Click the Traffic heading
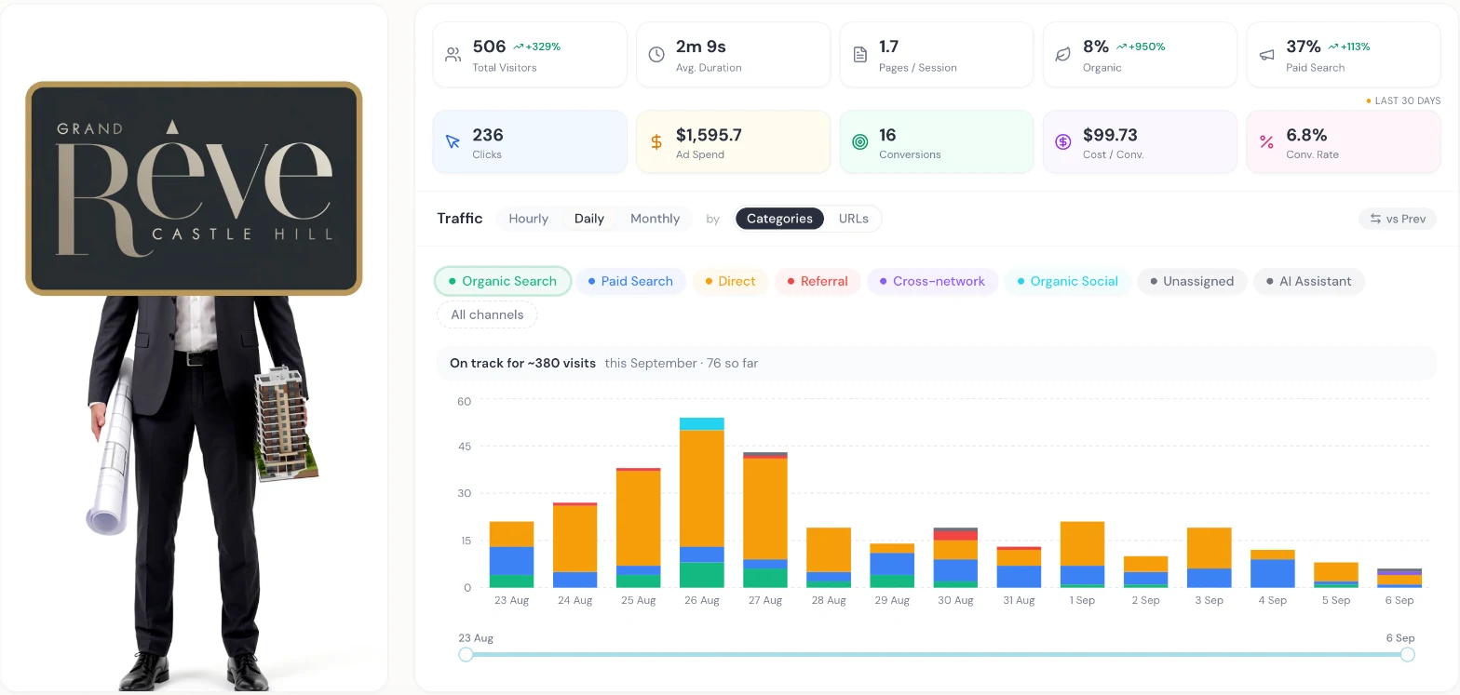Viewport: 1460px width, 695px height. click(x=460, y=219)
